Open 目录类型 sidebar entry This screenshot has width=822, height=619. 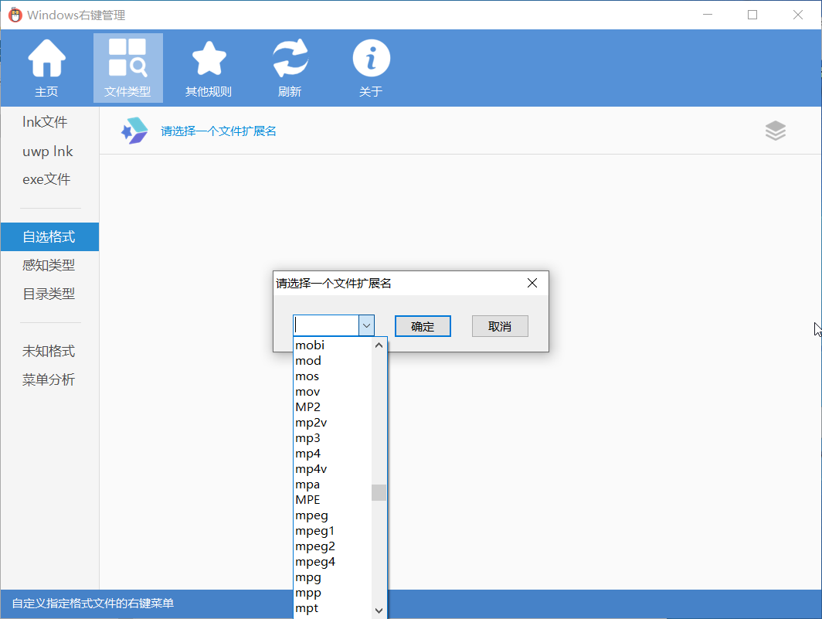[49, 294]
